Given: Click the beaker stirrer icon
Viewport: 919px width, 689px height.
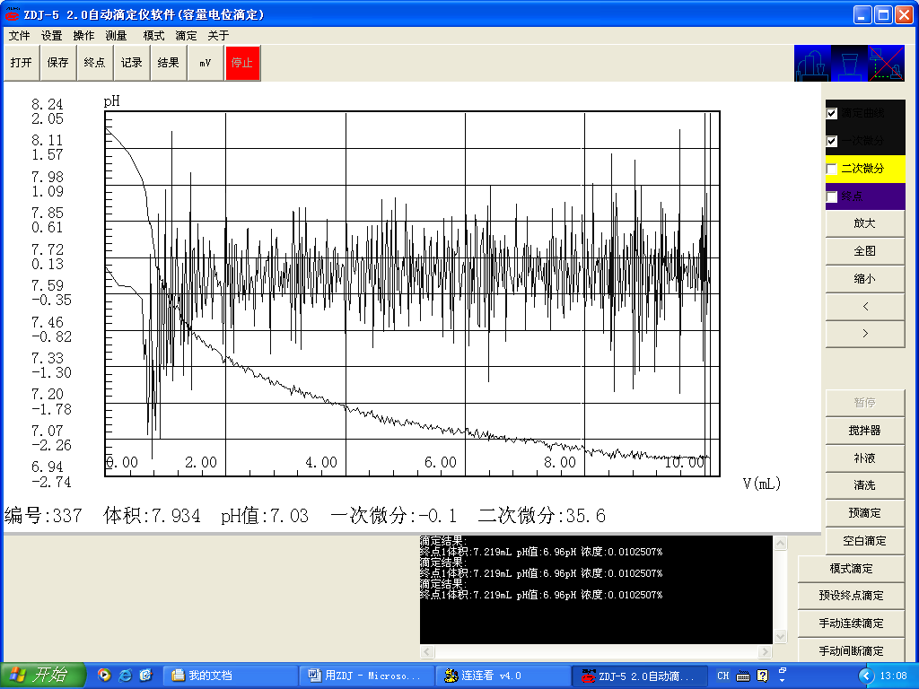Looking at the screenshot, I should click(x=850, y=64).
